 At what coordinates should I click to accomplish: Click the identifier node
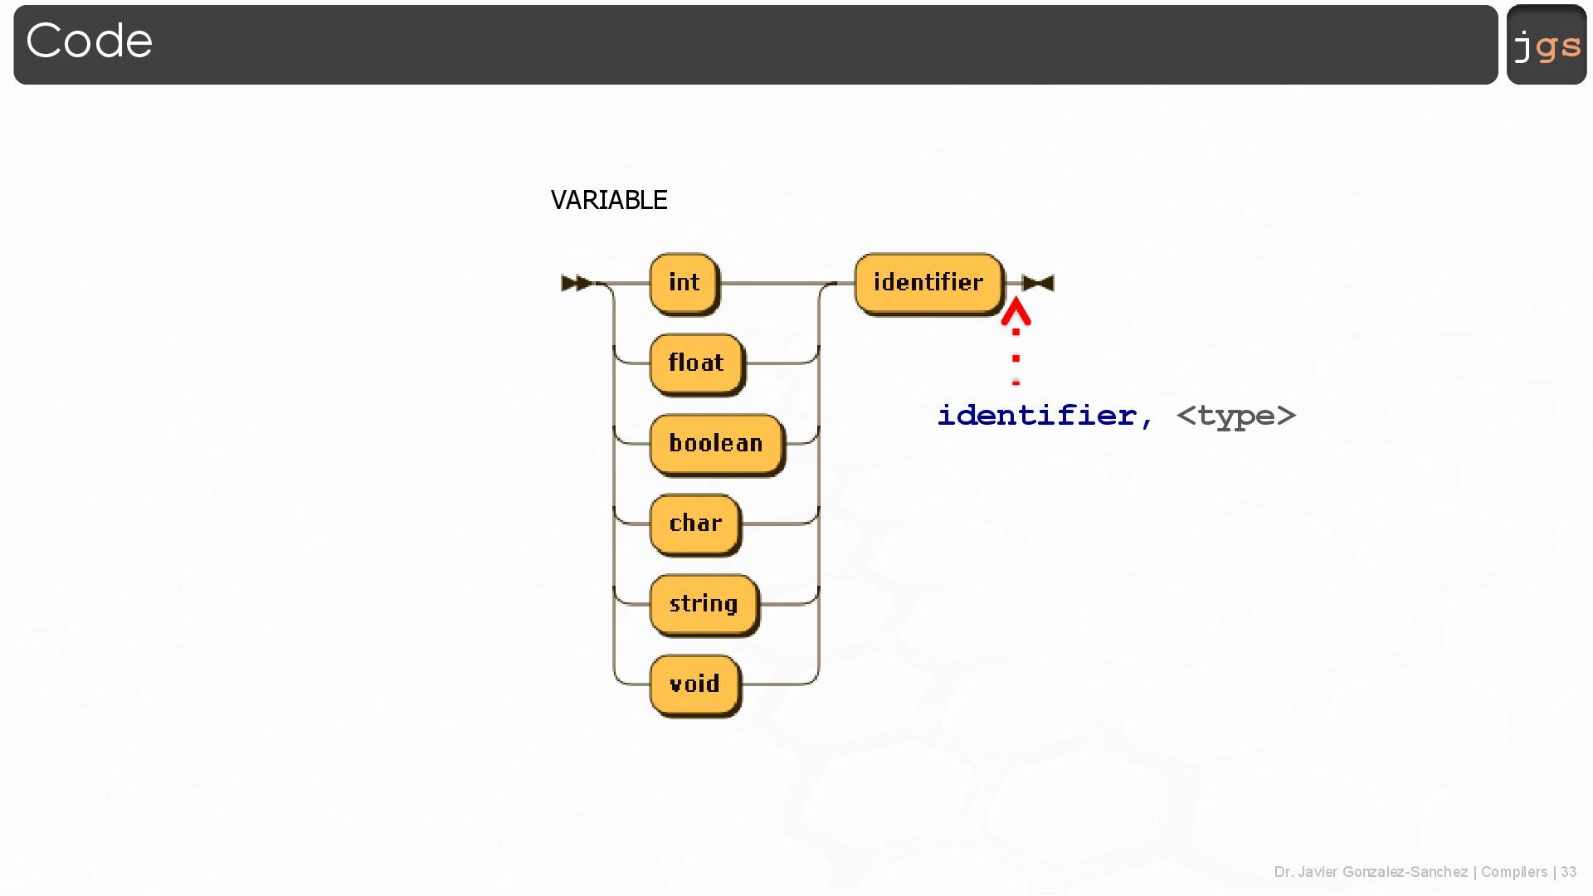pyautogui.click(x=928, y=283)
